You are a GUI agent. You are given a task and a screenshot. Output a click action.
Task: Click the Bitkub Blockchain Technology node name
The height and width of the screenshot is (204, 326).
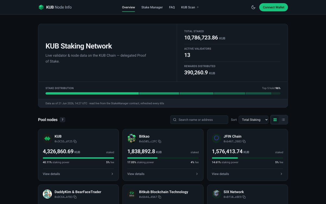coord(164,192)
